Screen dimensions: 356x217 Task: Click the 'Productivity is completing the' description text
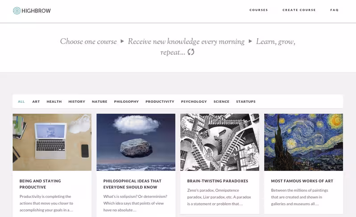(45, 197)
